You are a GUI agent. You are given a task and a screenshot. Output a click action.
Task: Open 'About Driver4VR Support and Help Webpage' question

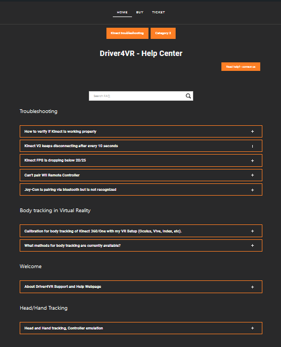pyautogui.click(x=63, y=287)
